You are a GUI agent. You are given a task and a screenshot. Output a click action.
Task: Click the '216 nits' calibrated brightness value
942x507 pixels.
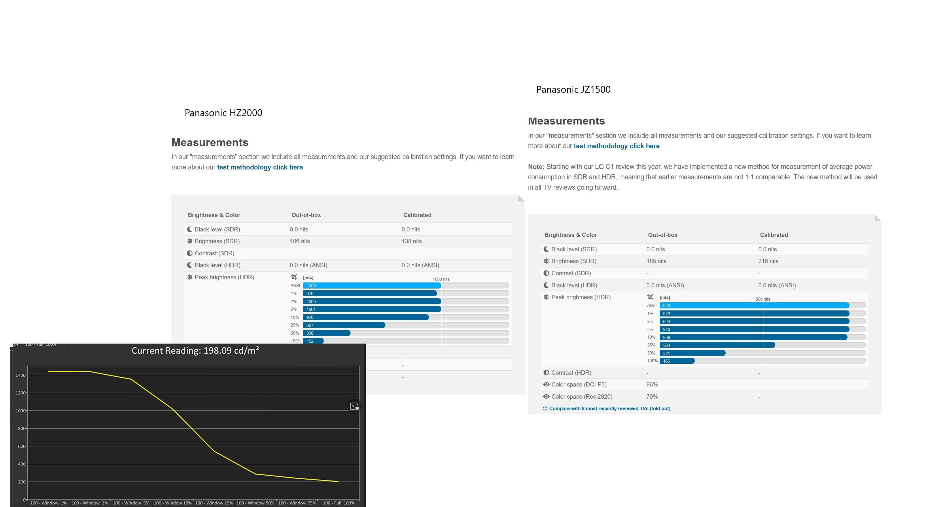tap(768, 261)
